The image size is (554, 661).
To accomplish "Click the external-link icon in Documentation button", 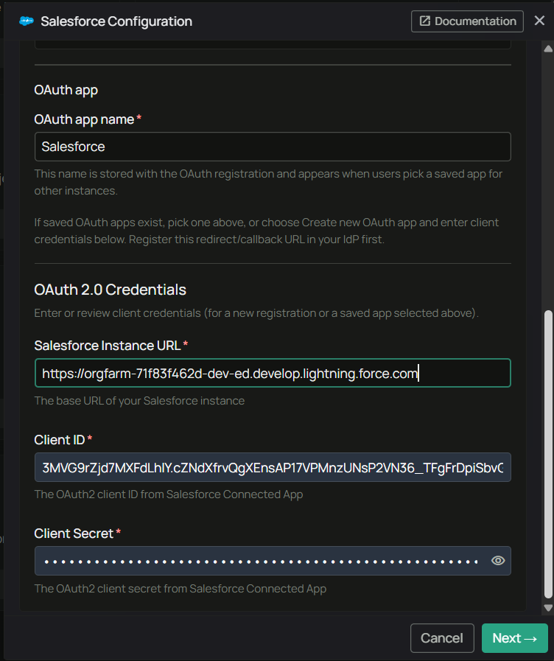I will [425, 21].
